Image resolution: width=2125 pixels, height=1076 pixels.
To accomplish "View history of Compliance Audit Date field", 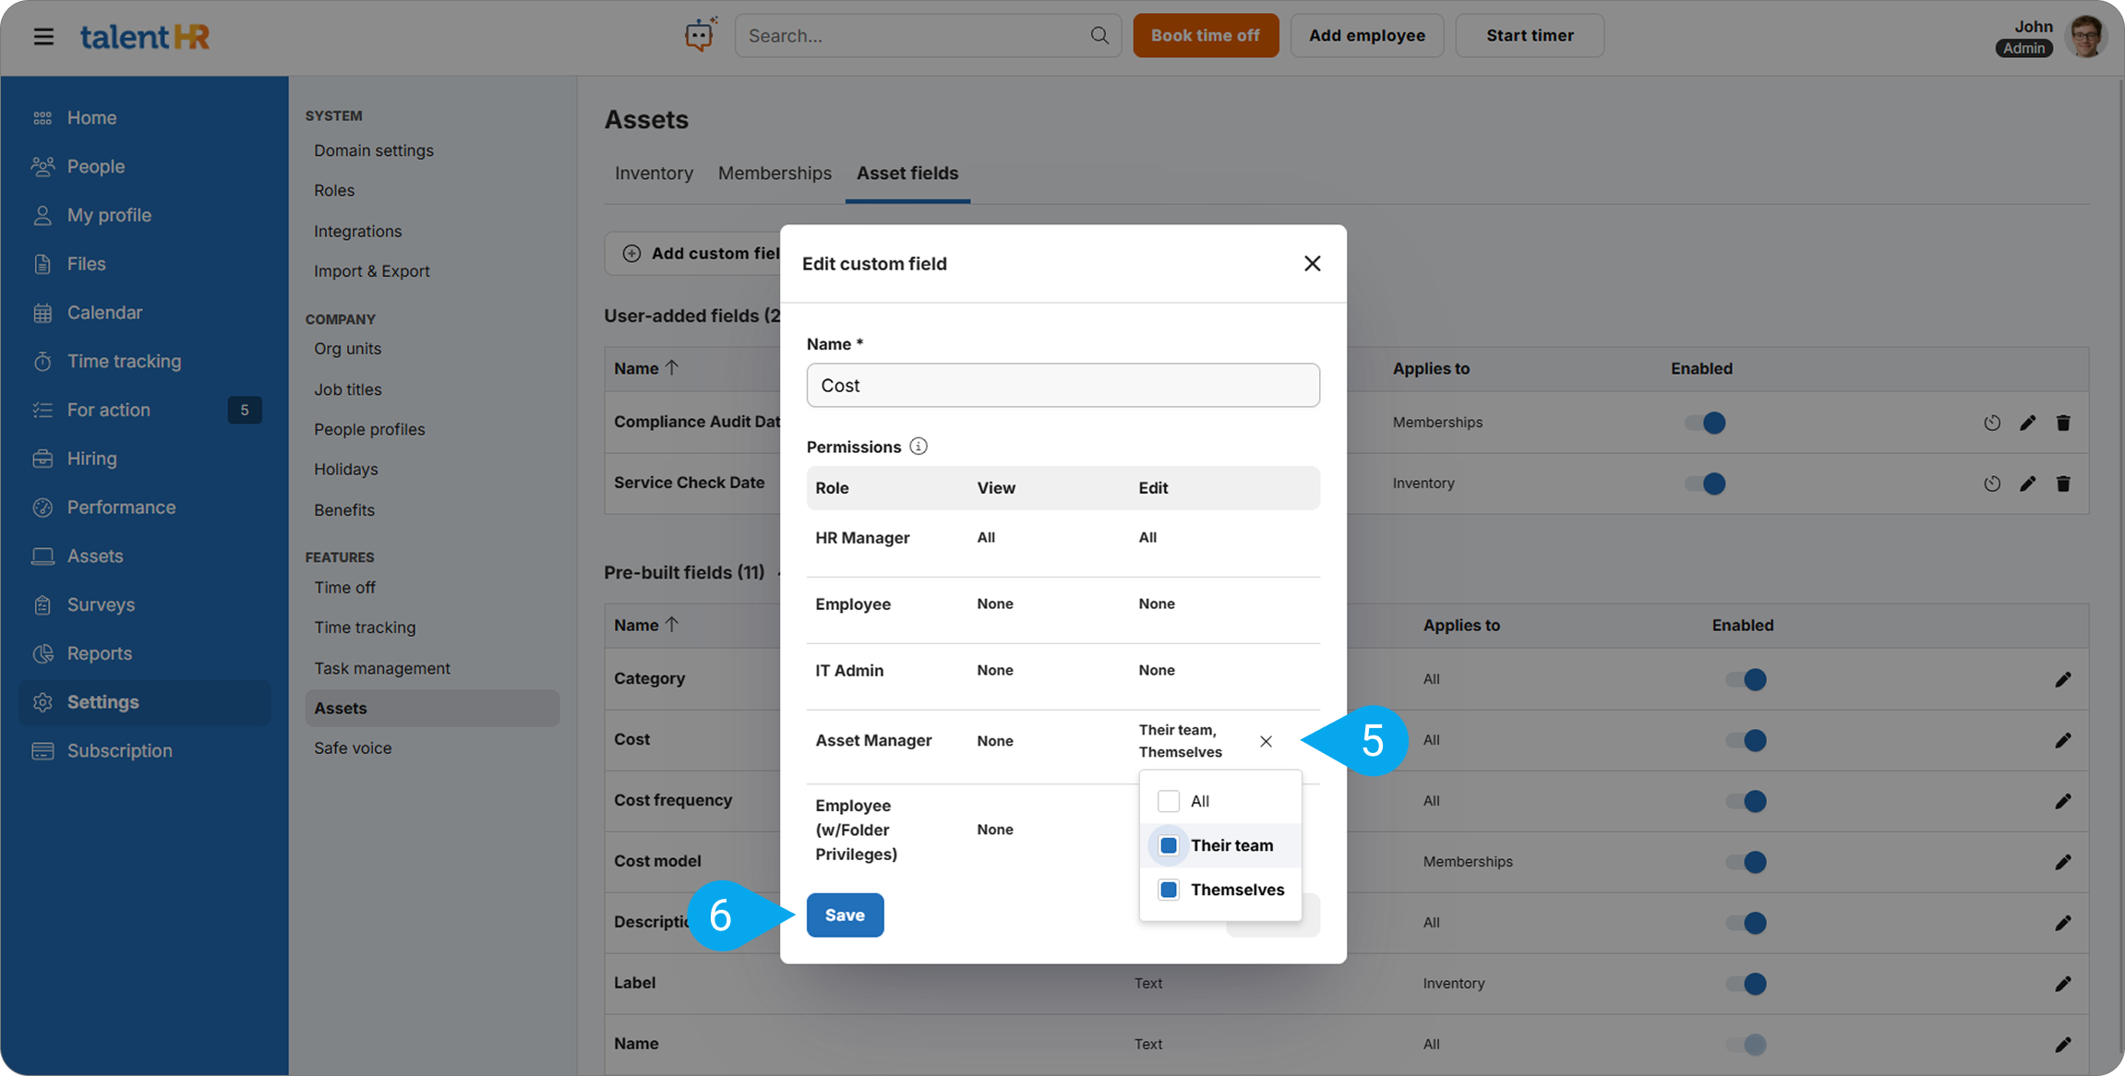I will pyautogui.click(x=1992, y=423).
